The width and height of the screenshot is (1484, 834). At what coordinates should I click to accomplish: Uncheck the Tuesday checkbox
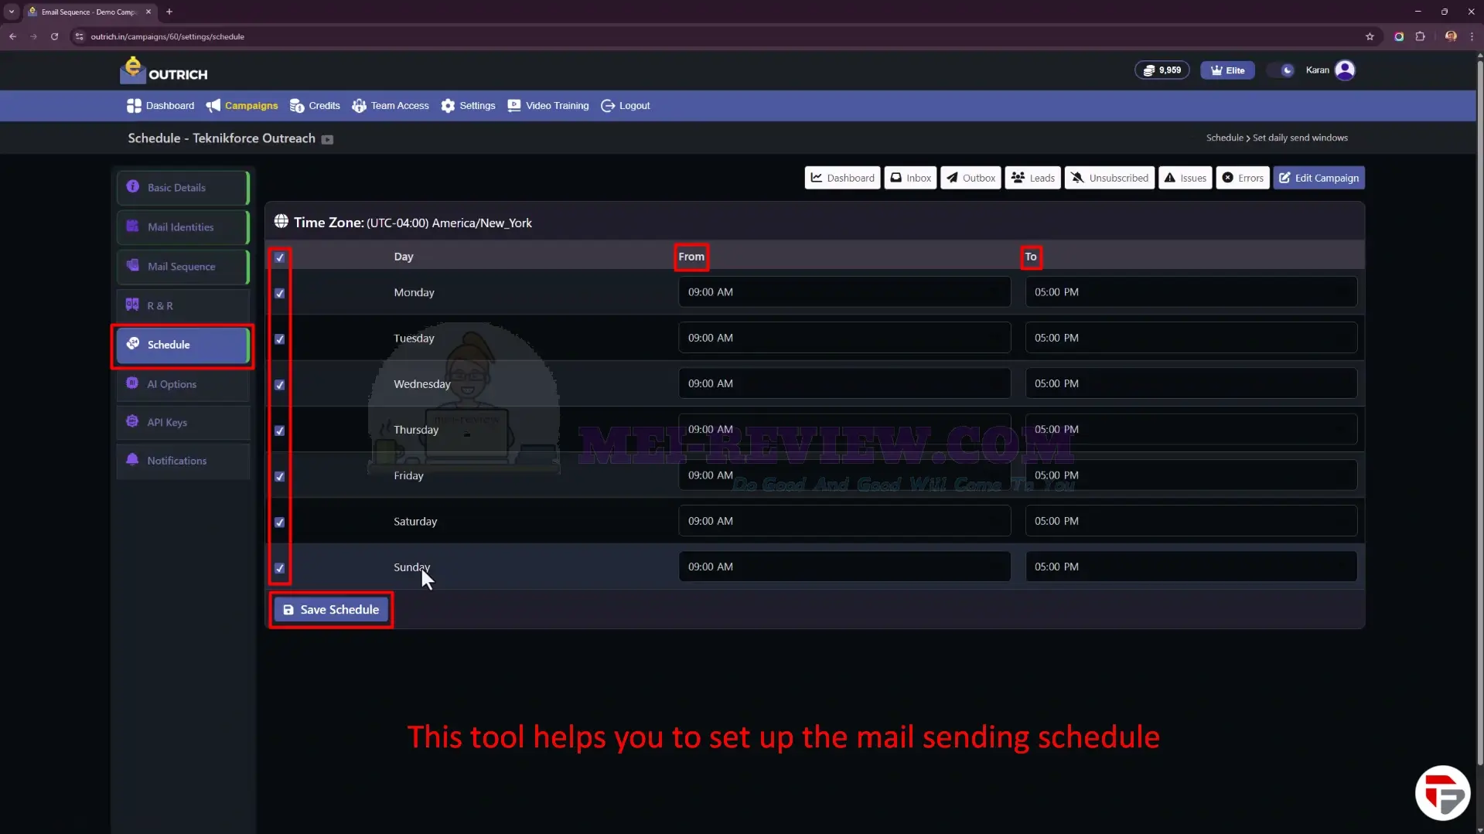click(280, 339)
